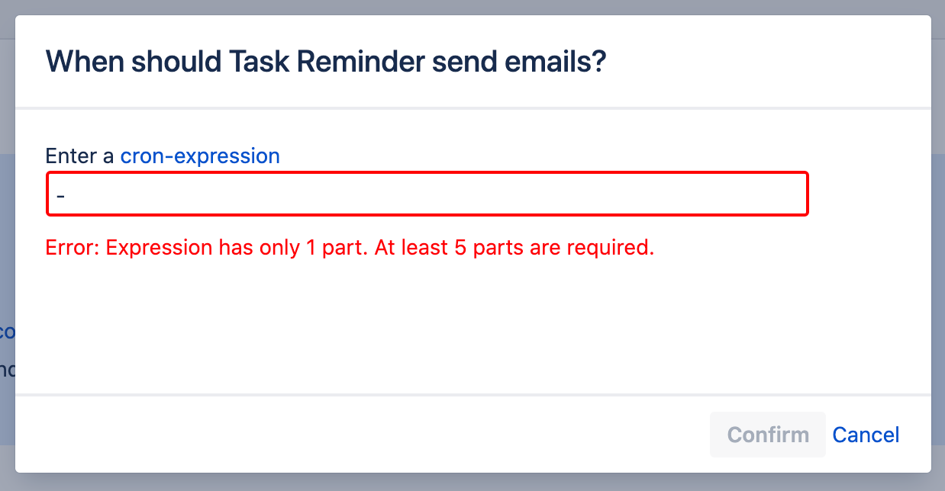The height and width of the screenshot is (491, 945).
Task: Cancel the email schedule dialog
Action: [866, 435]
